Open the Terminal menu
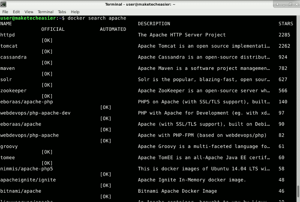The height and width of the screenshot is (202, 300). [x=45, y=12]
